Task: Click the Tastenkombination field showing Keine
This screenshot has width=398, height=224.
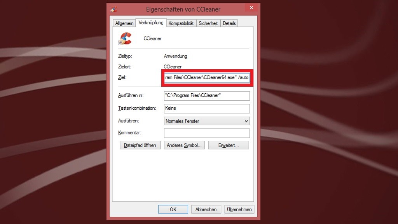Action: [206, 108]
